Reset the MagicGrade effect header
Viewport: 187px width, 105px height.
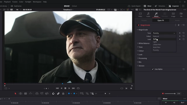183,25
